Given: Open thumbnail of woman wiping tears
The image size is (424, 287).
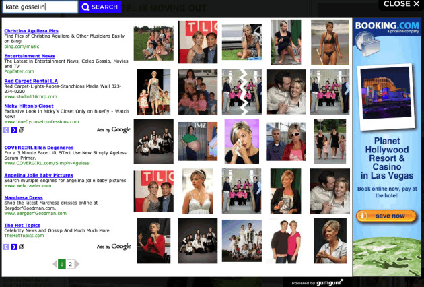Looking at the screenshot, I should tap(242, 141).
